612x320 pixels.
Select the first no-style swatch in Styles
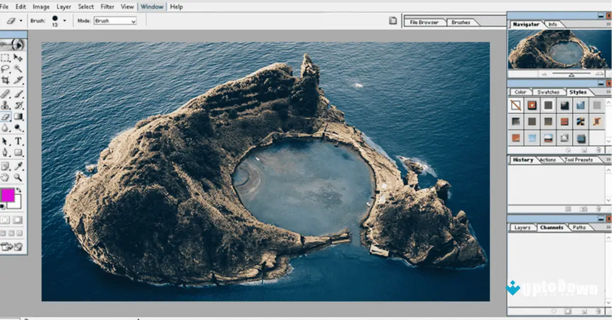(515, 105)
